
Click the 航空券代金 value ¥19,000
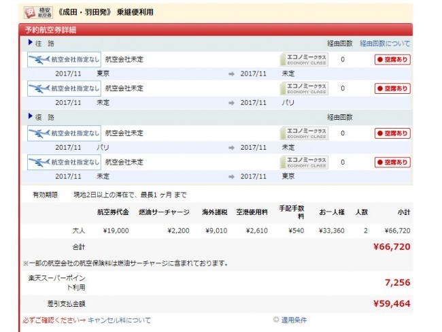click(116, 231)
